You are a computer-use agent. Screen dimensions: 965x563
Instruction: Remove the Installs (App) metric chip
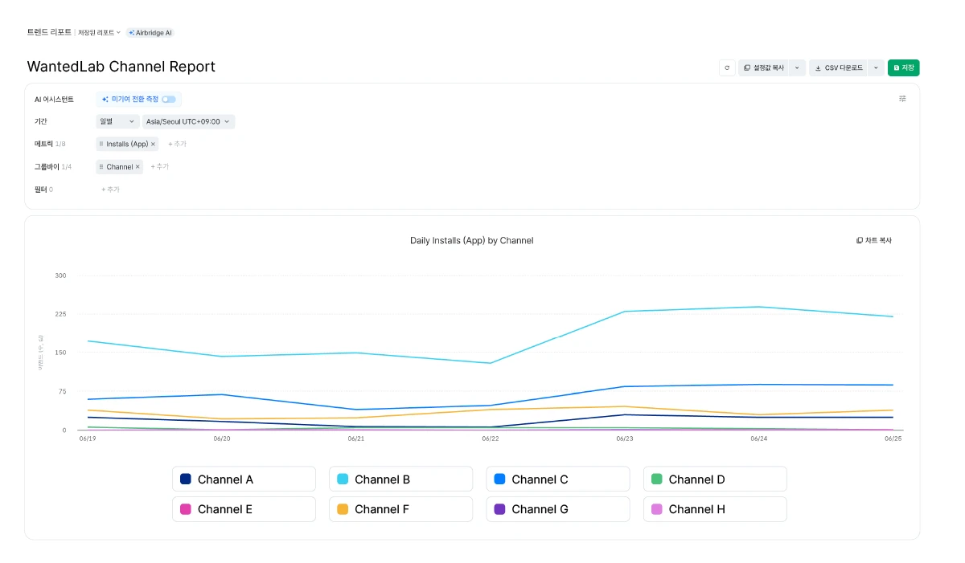coord(154,145)
